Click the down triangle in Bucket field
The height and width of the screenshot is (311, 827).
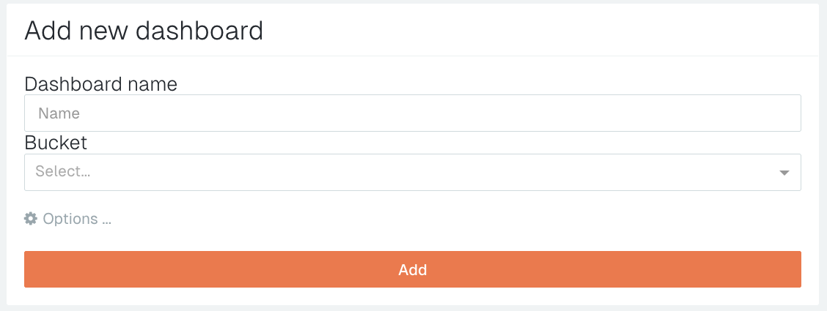[784, 173]
